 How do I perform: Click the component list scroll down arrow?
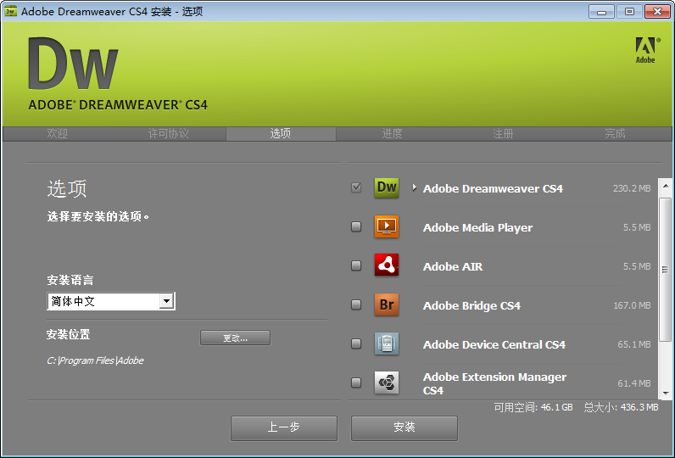point(666,393)
